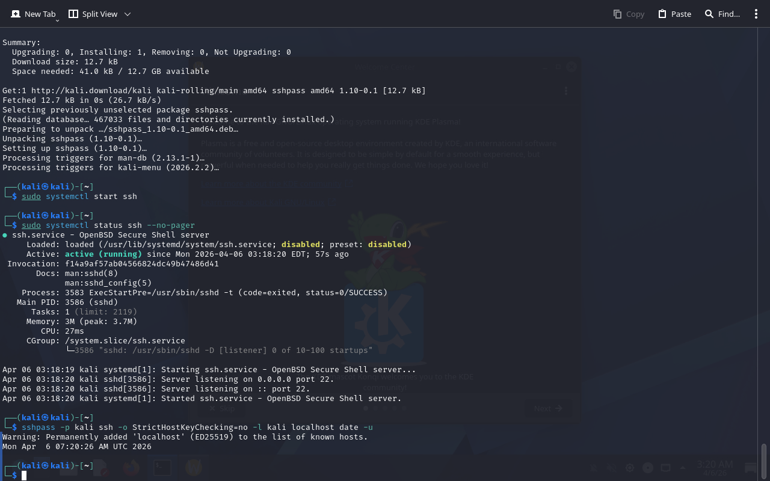Image resolution: width=770 pixels, height=481 pixels.
Task: Click the Copy toolbar icon
Action: click(x=629, y=14)
